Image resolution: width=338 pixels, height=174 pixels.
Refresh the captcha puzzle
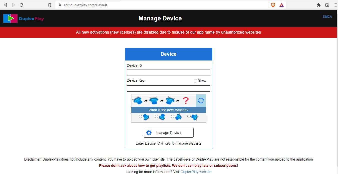point(201,101)
